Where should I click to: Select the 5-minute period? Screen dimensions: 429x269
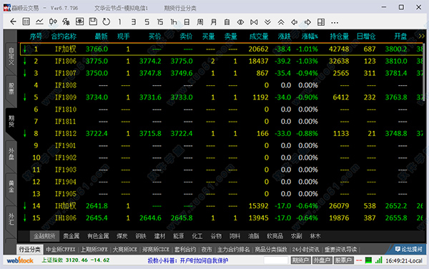(147, 22)
